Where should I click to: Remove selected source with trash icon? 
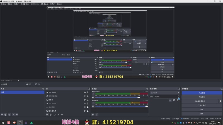(51, 114)
